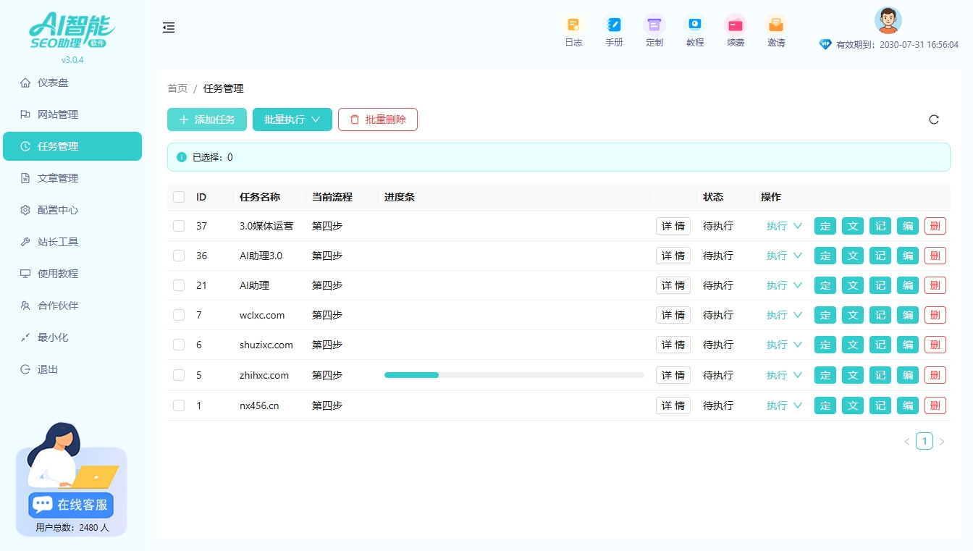The image size is (973, 551).
Task: Open the 在线客服 online support chat
Action: (70, 505)
